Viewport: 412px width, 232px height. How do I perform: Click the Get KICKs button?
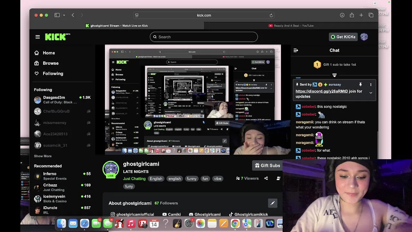(343, 37)
